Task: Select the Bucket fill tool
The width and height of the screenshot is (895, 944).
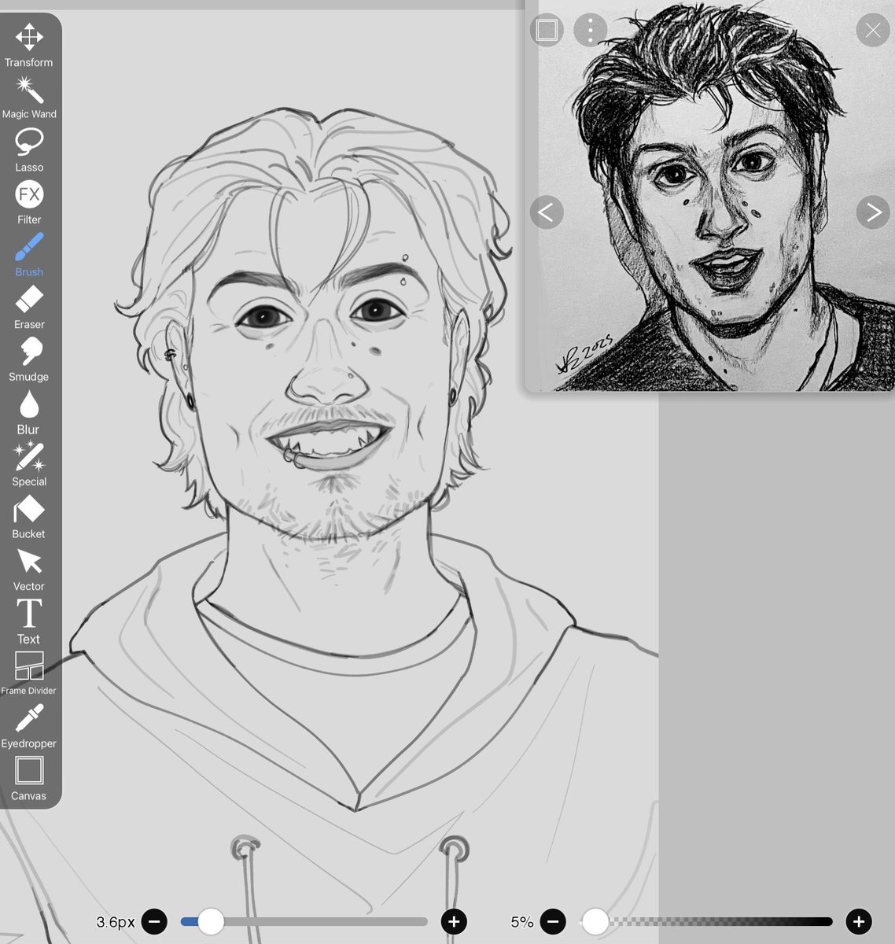Action: (29, 517)
